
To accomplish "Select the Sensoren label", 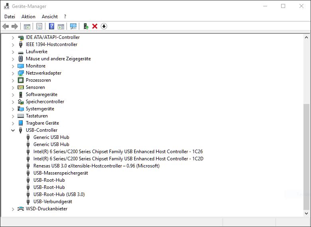I will [35, 87].
